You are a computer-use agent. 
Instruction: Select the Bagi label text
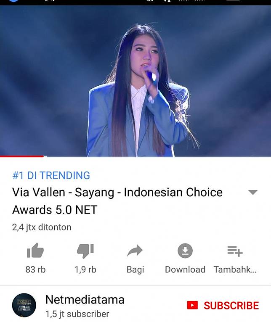135,269
